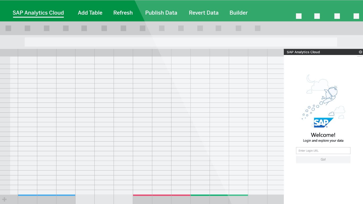Click the Welcome! heading text

click(x=323, y=135)
